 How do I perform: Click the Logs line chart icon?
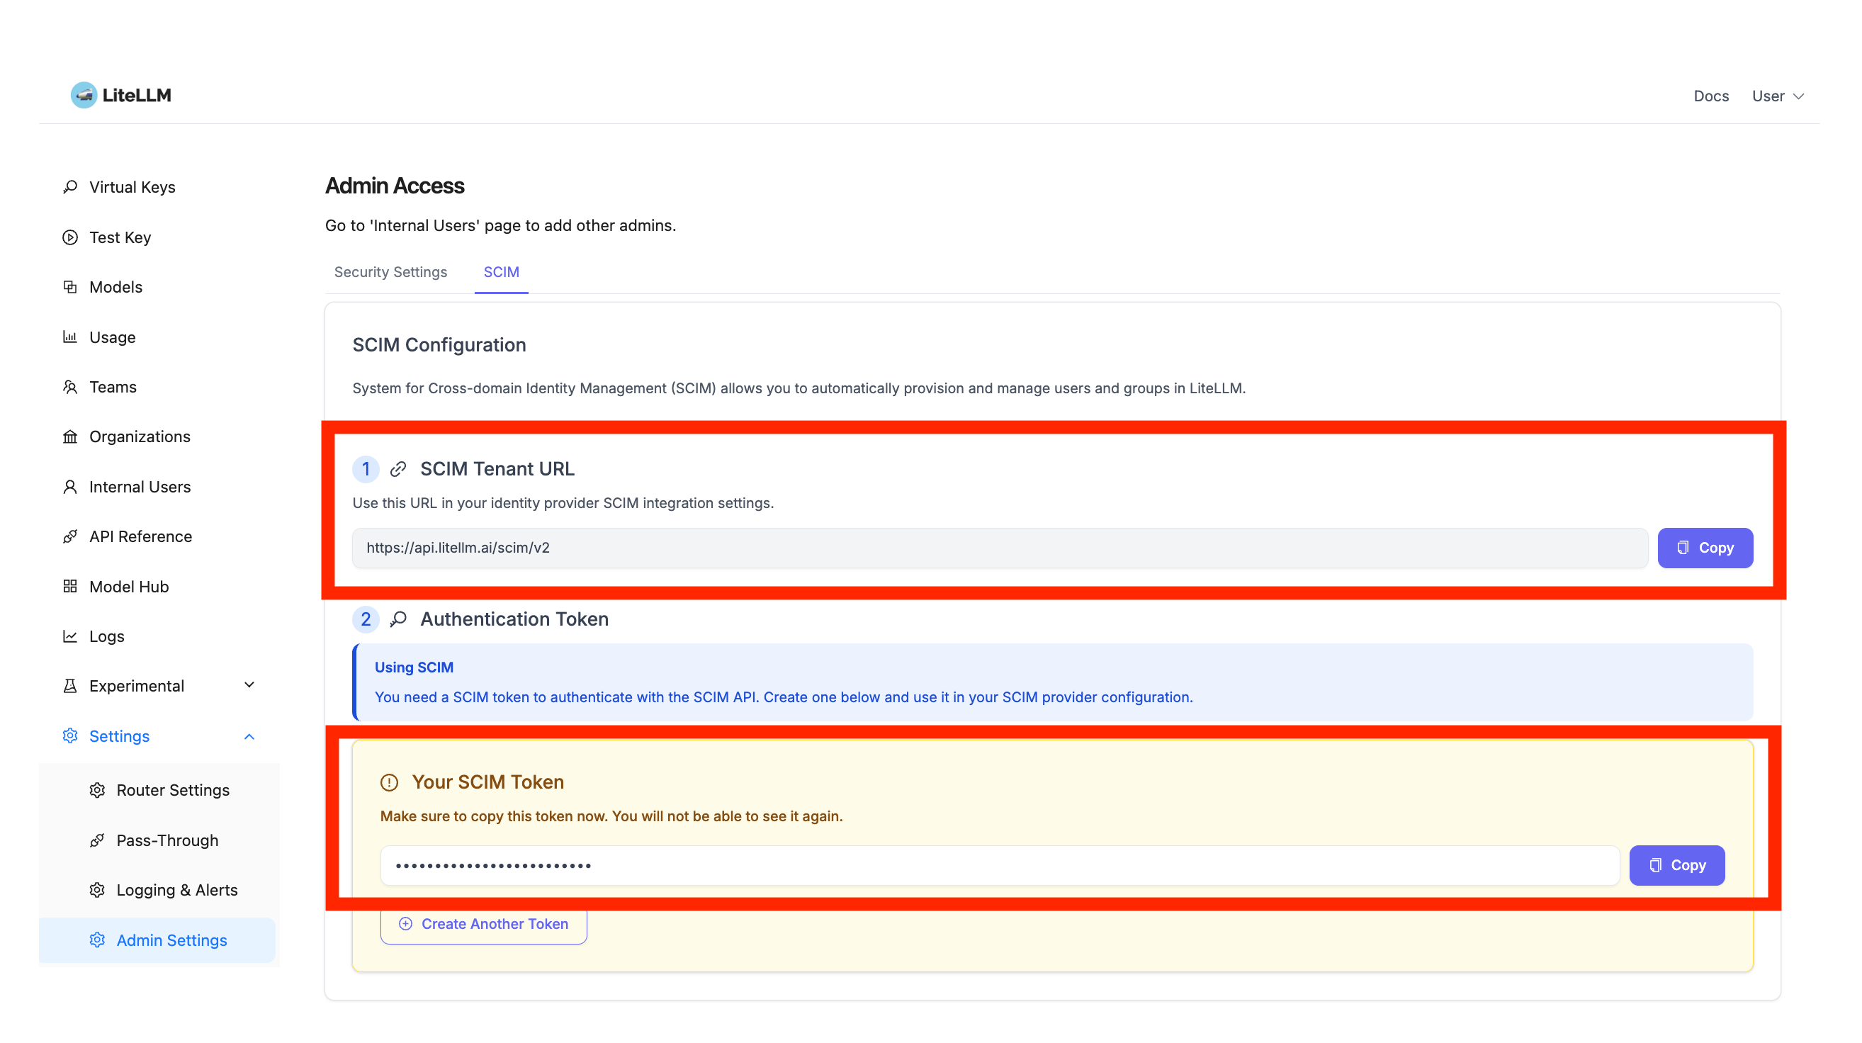[x=70, y=636]
